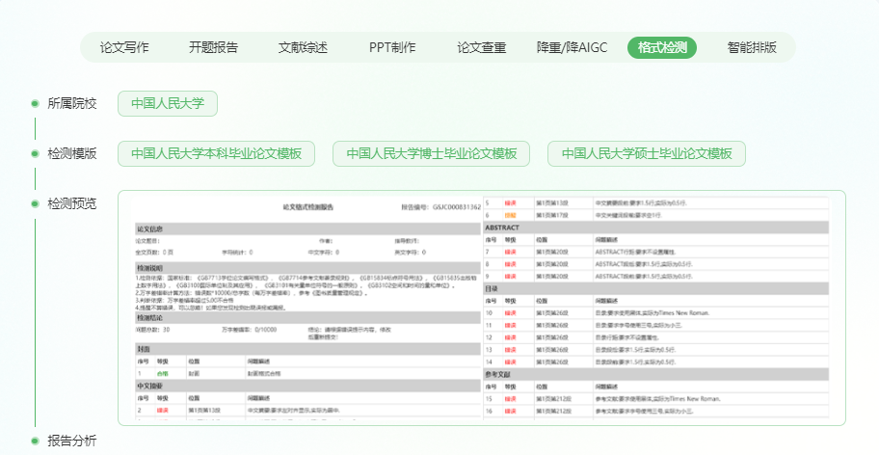Choose the 中国人民大学硕士毕业论文模板 template
This screenshot has width=879, height=455.
647,153
